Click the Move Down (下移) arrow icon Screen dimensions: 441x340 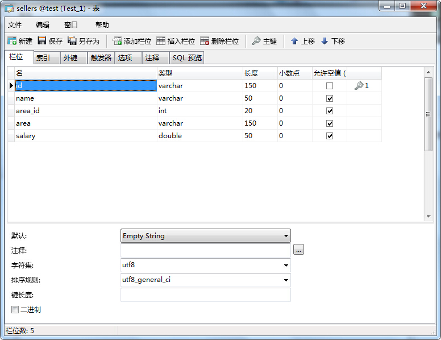324,41
